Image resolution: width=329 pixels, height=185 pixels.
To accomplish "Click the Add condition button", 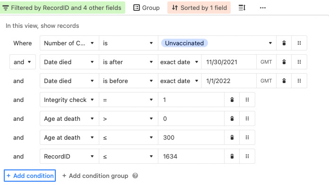I will click(30, 176).
